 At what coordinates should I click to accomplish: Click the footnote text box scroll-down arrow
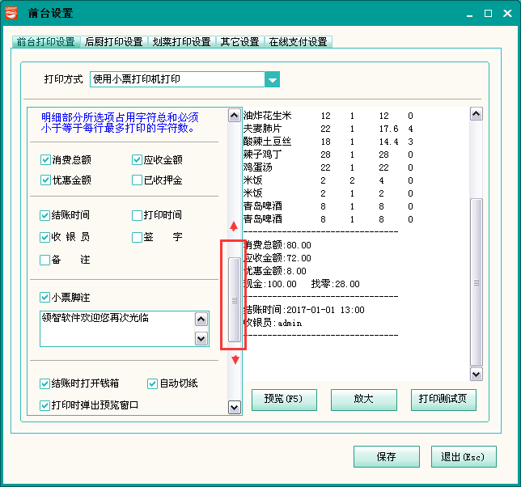(201, 339)
